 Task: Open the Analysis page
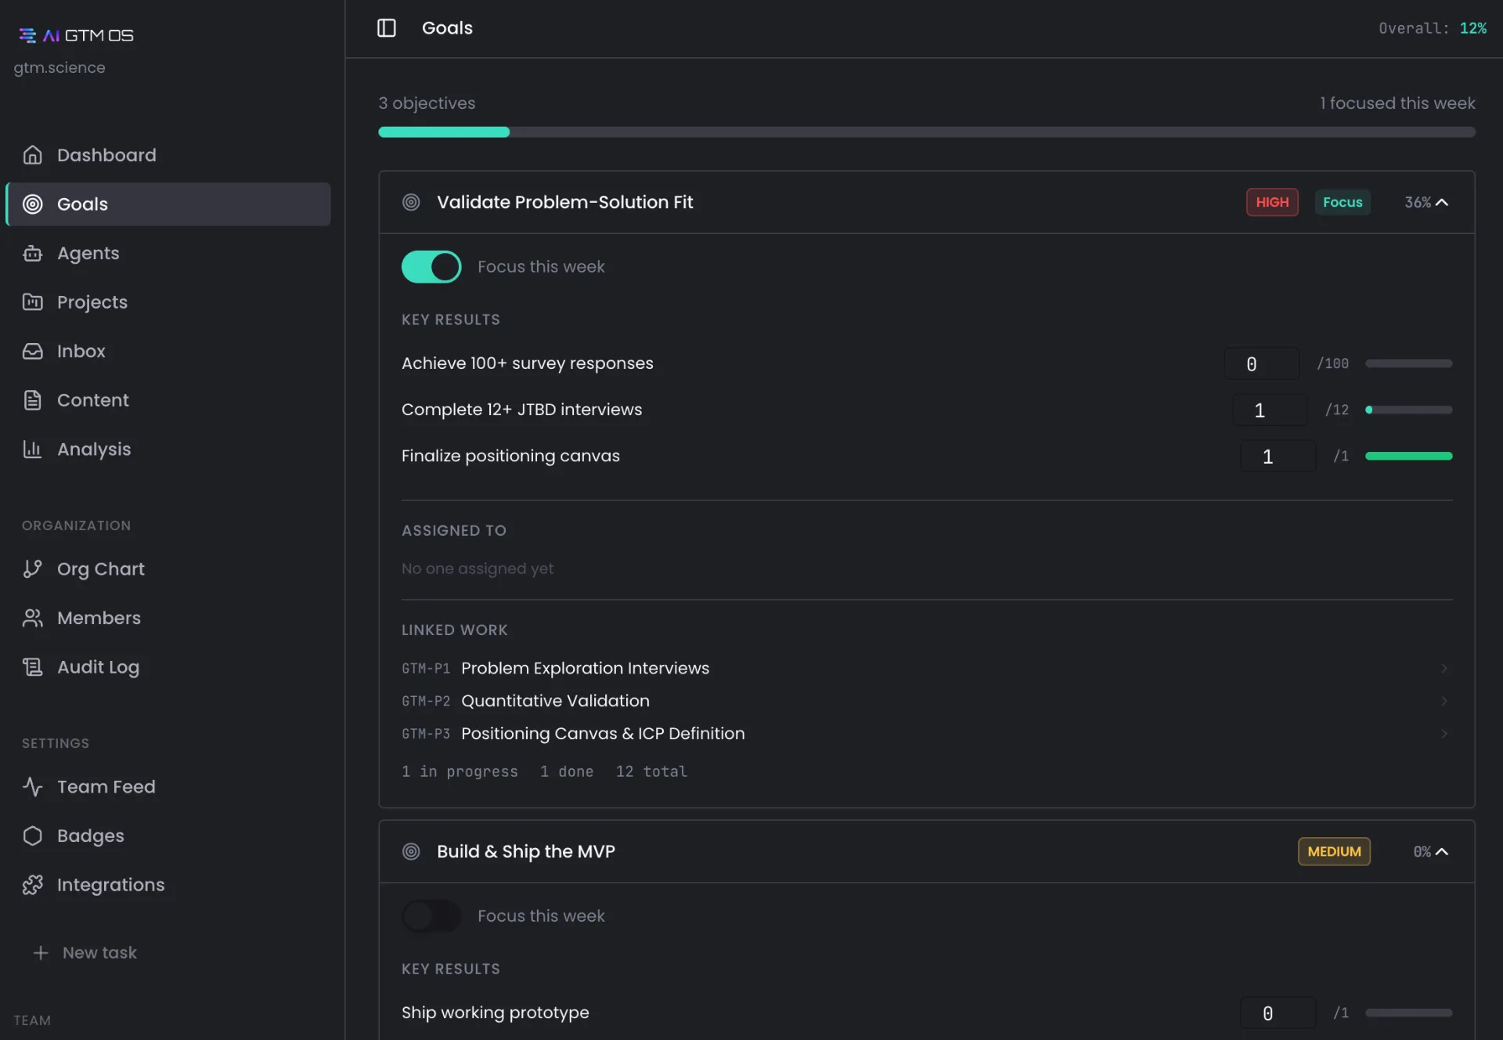coord(168,449)
